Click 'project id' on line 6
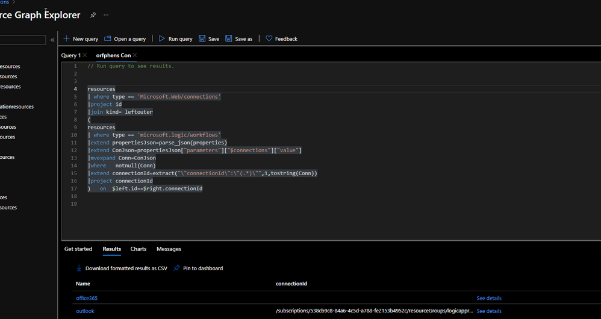 (x=106, y=104)
